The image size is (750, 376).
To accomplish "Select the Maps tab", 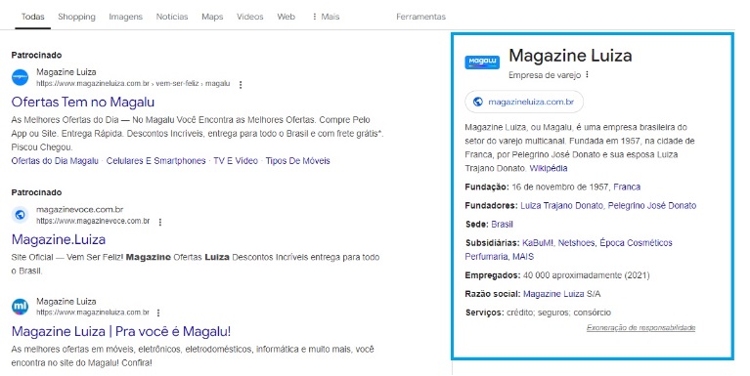I will 212,17.
